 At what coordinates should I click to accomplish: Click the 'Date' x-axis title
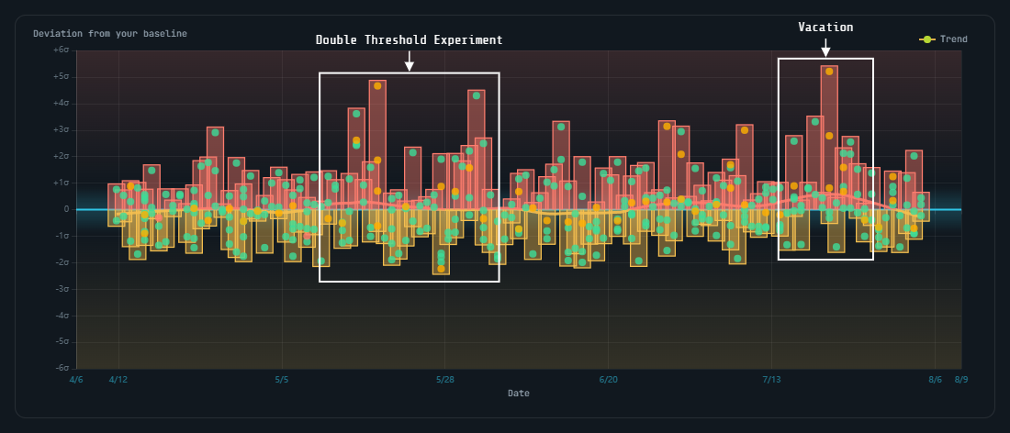[519, 394]
